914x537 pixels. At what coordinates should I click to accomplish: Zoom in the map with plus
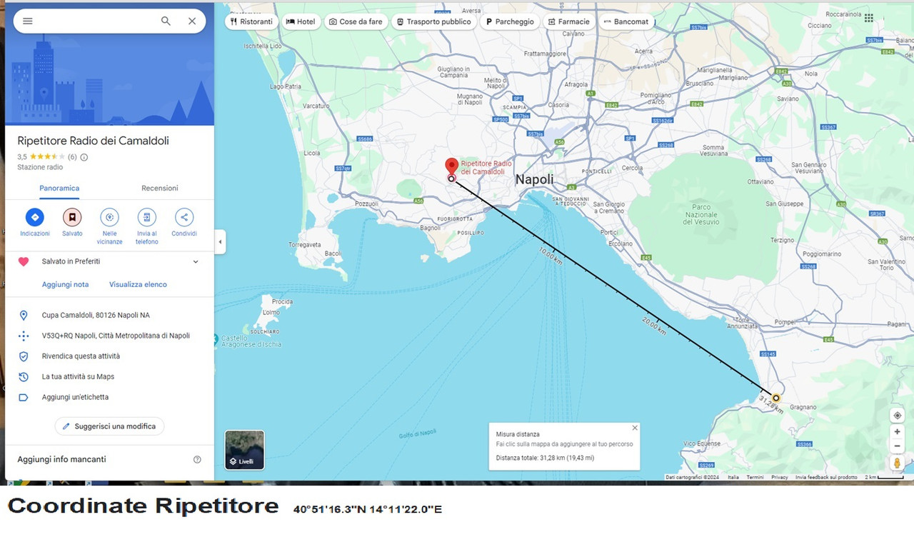click(898, 431)
